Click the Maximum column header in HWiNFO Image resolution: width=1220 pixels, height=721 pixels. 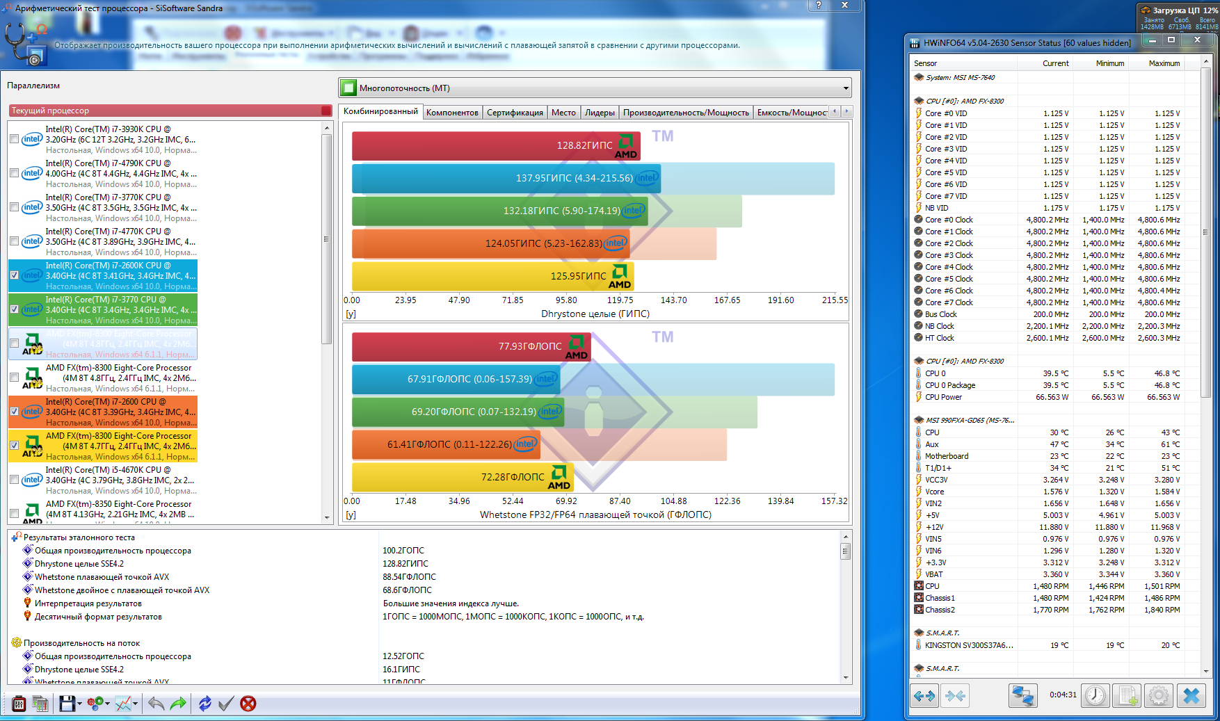pos(1157,63)
